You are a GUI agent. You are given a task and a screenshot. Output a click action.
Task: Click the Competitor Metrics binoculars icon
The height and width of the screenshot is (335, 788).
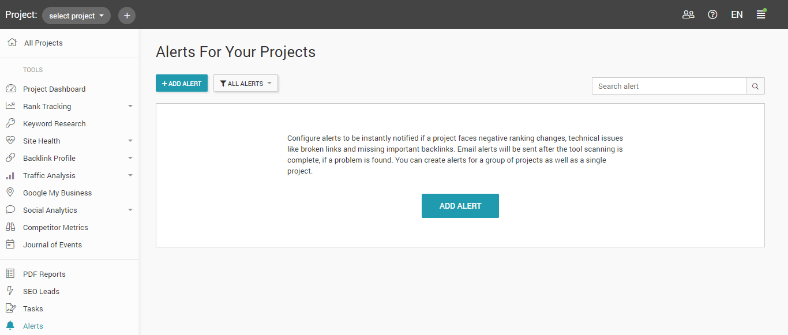tap(10, 227)
